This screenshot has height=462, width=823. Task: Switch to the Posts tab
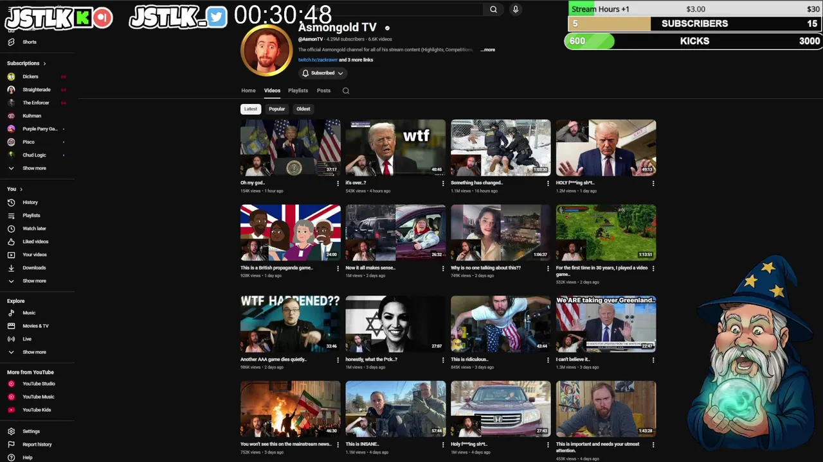323,90
